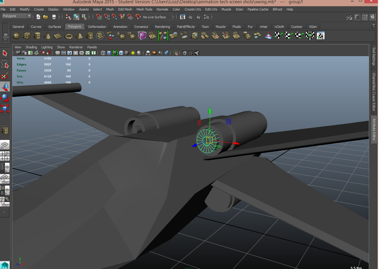379x269 pixels.
Task: Open the viewport Renderer menu
Action: (x=76, y=47)
